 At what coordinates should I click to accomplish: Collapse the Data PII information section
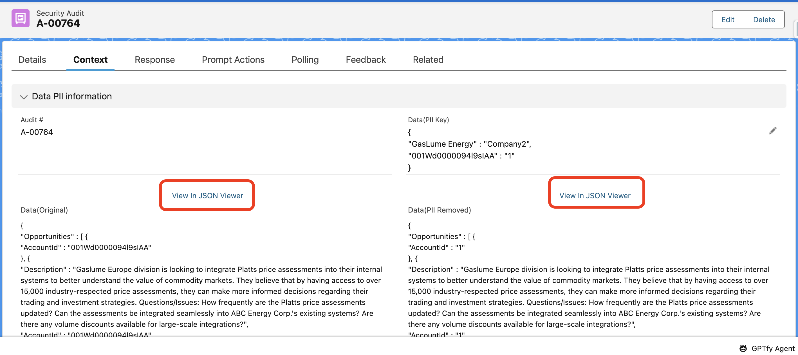point(24,97)
